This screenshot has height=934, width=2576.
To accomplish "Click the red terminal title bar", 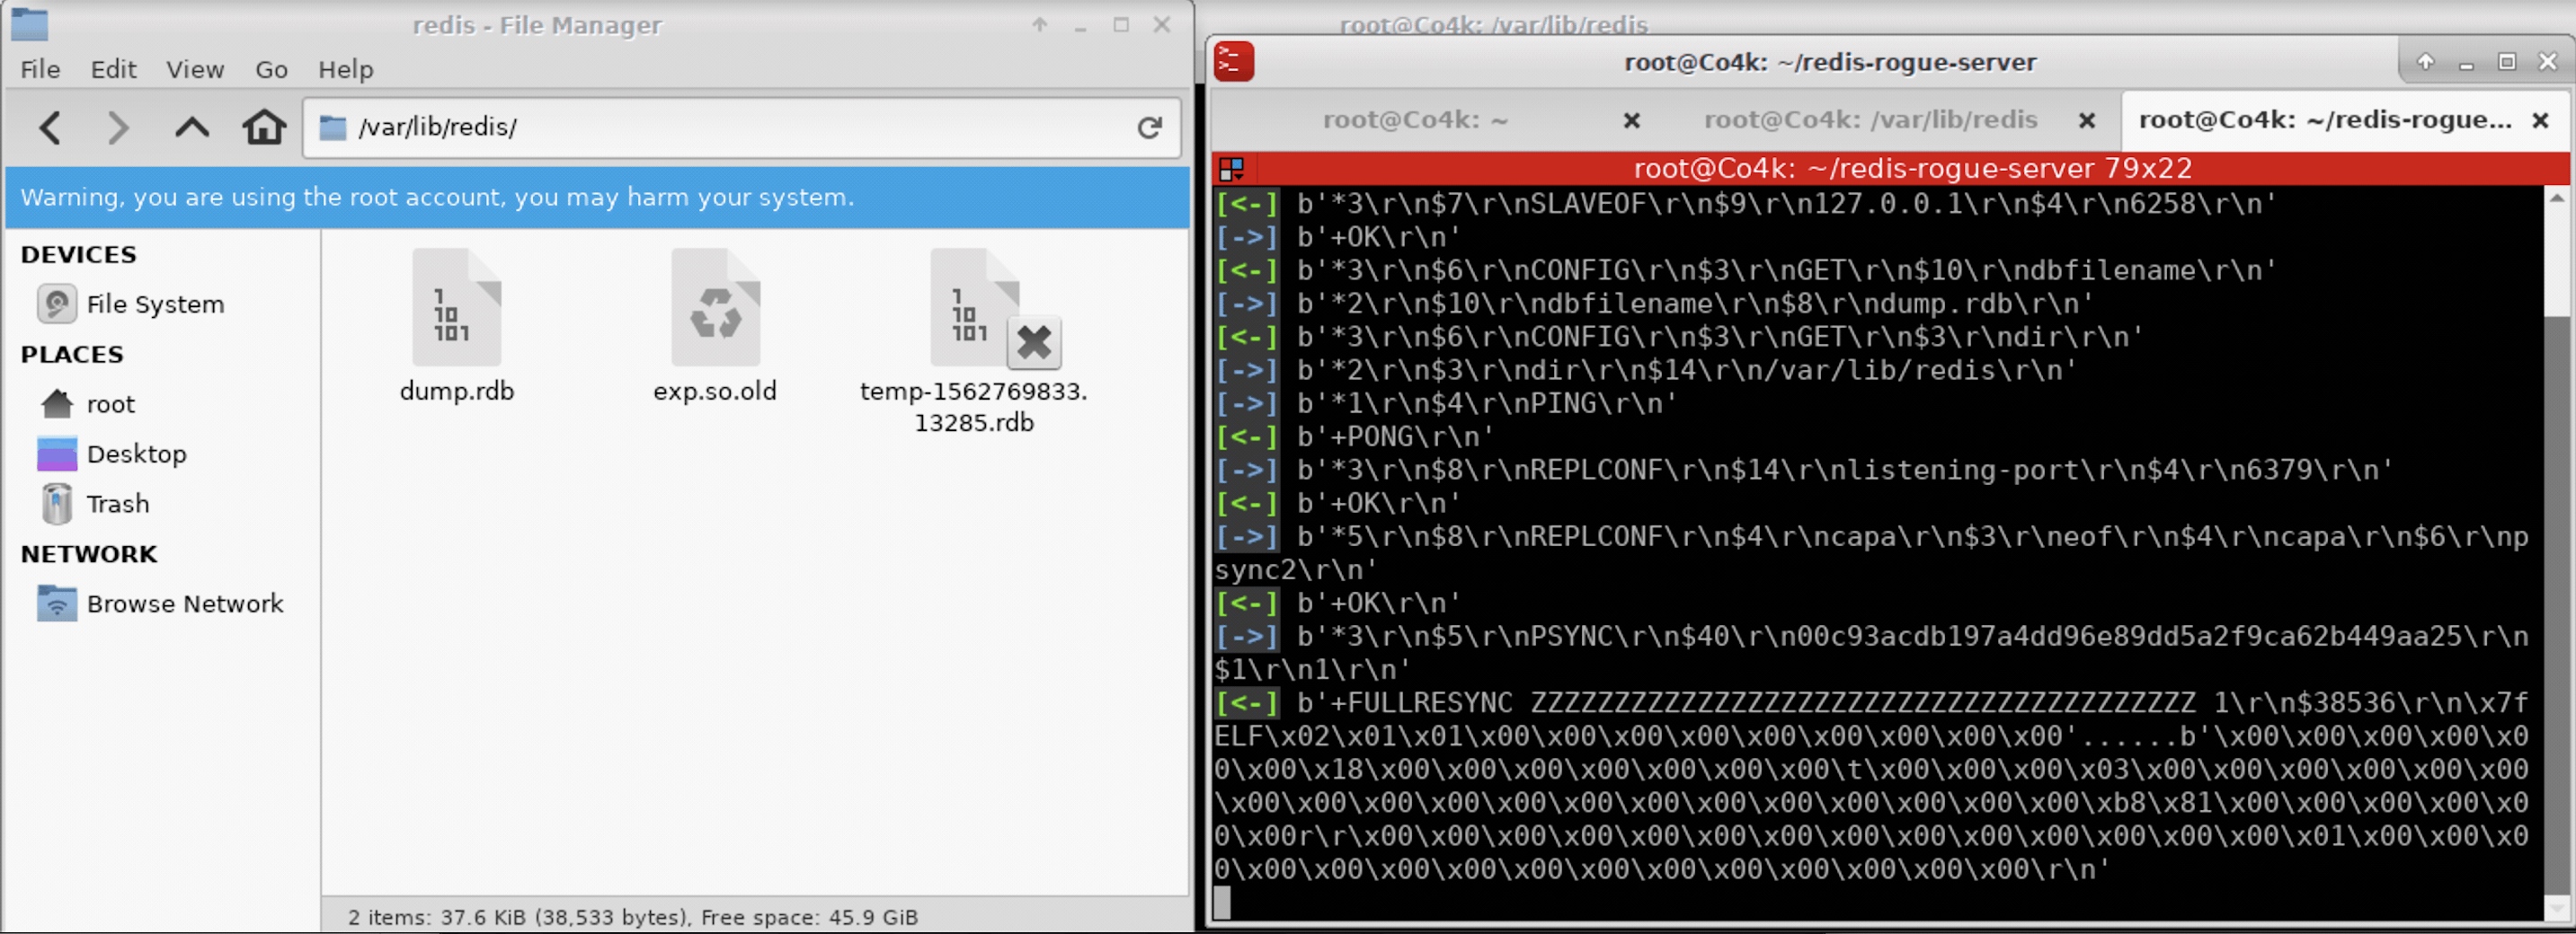I will [1890, 168].
